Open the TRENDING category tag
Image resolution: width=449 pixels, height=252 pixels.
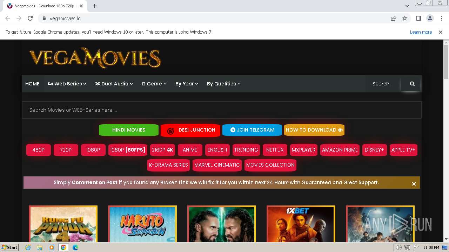point(246,150)
